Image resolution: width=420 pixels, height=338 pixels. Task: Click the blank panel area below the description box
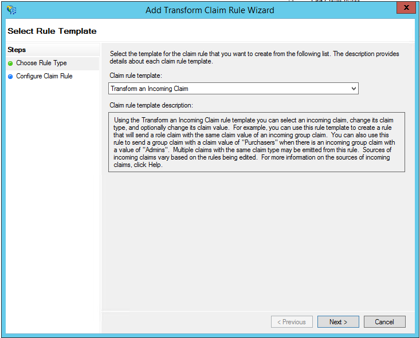(257, 240)
